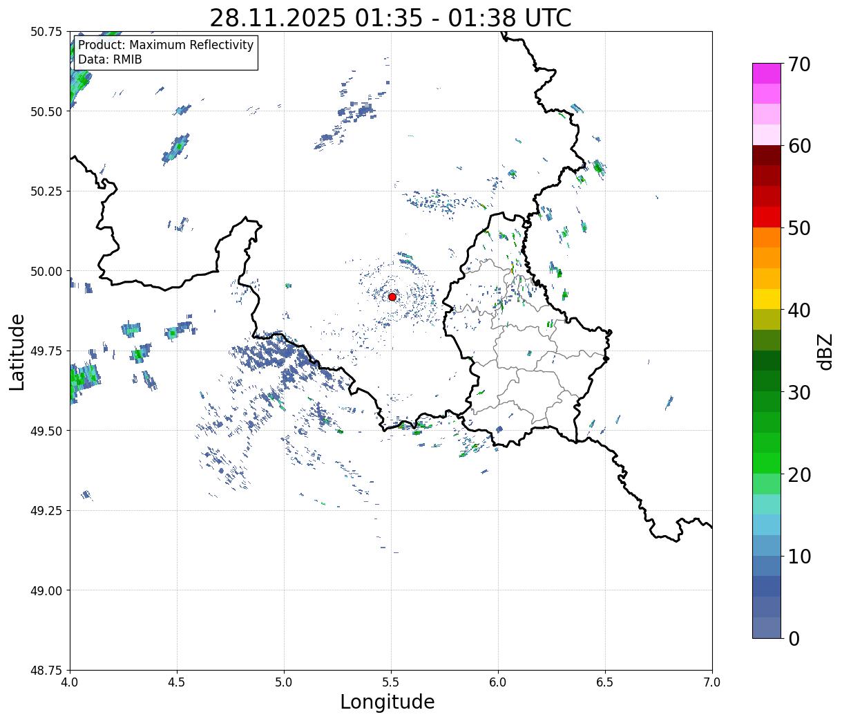This screenshot has width=842, height=719.
Task: Click the colorbar tick label "10"
Action: pos(798,557)
